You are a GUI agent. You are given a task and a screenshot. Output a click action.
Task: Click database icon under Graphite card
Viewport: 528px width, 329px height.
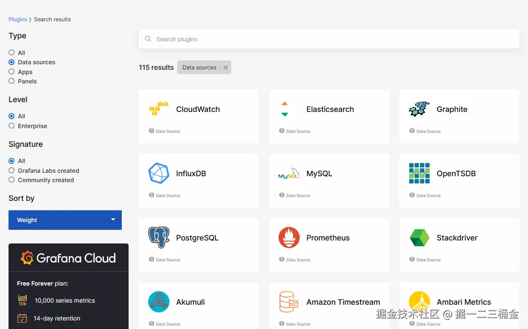point(412,131)
